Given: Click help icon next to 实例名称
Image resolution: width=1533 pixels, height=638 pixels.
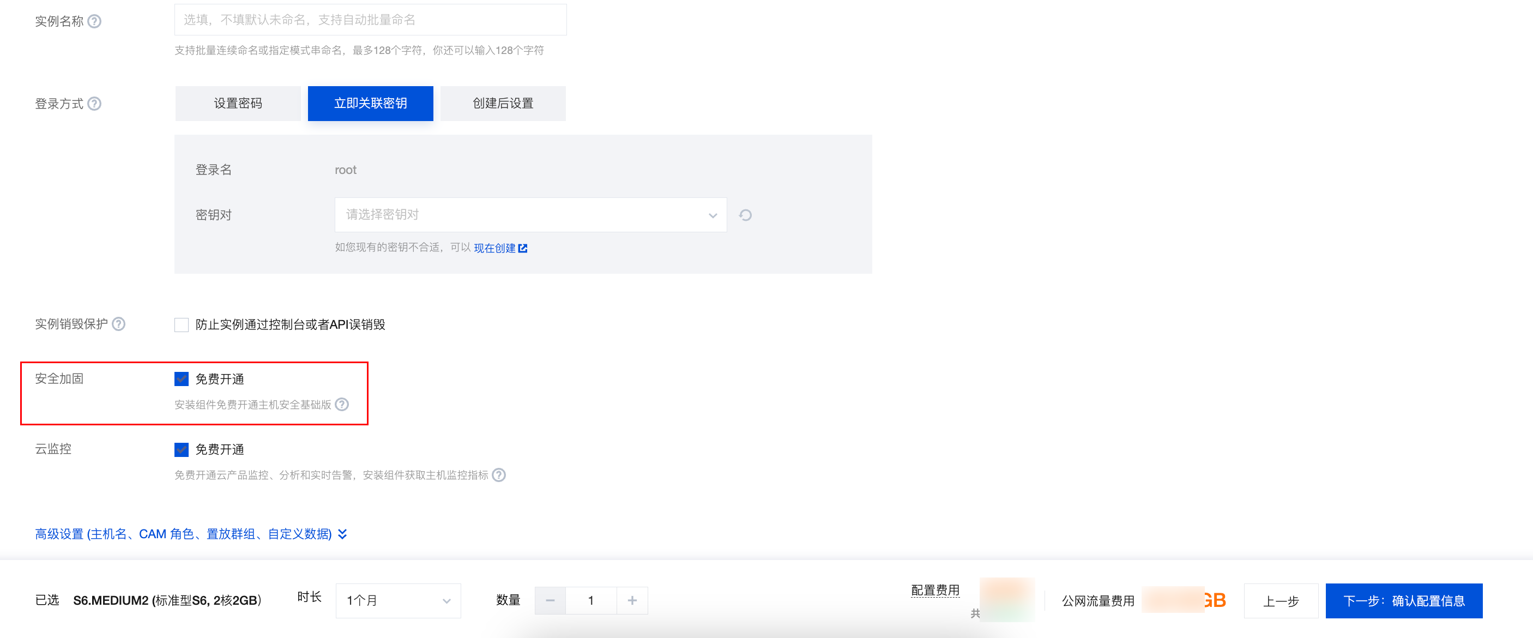Looking at the screenshot, I should pos(94,21).
